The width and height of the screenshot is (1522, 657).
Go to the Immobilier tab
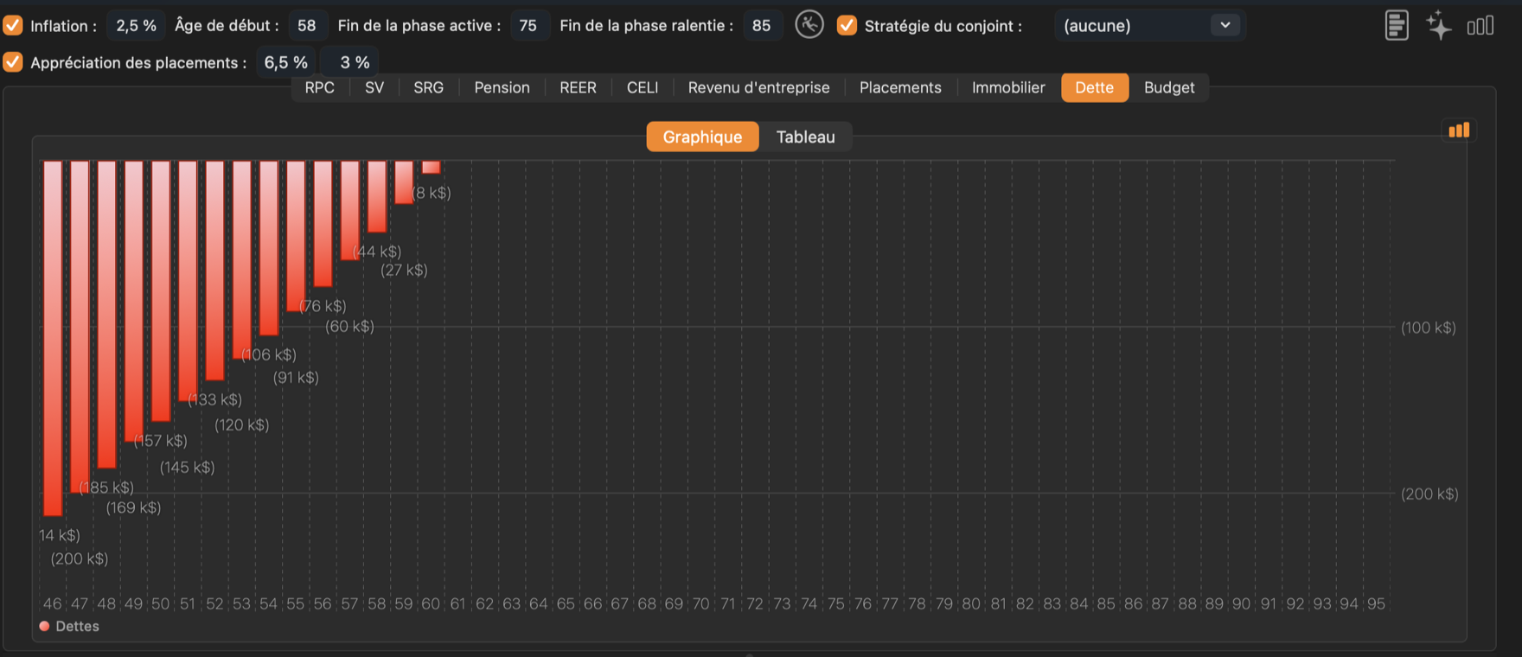tap(1008, 87)
